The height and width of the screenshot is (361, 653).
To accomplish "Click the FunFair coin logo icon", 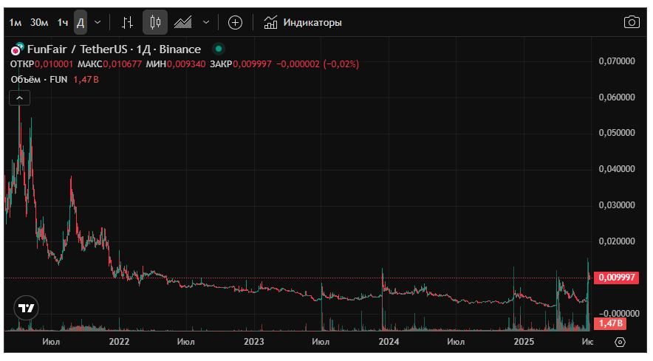I will [x=17, y=49].
